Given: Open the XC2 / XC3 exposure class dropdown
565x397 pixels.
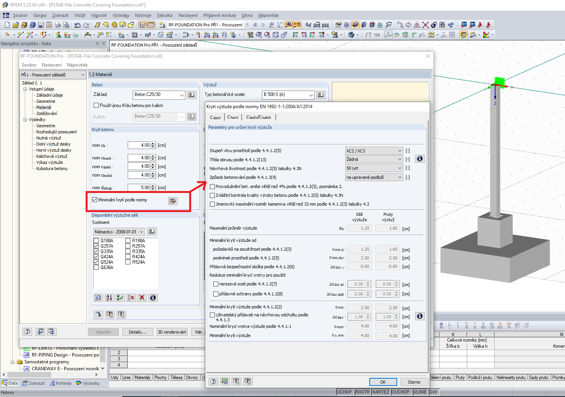Looking at the screenshot, I should 399,151.
